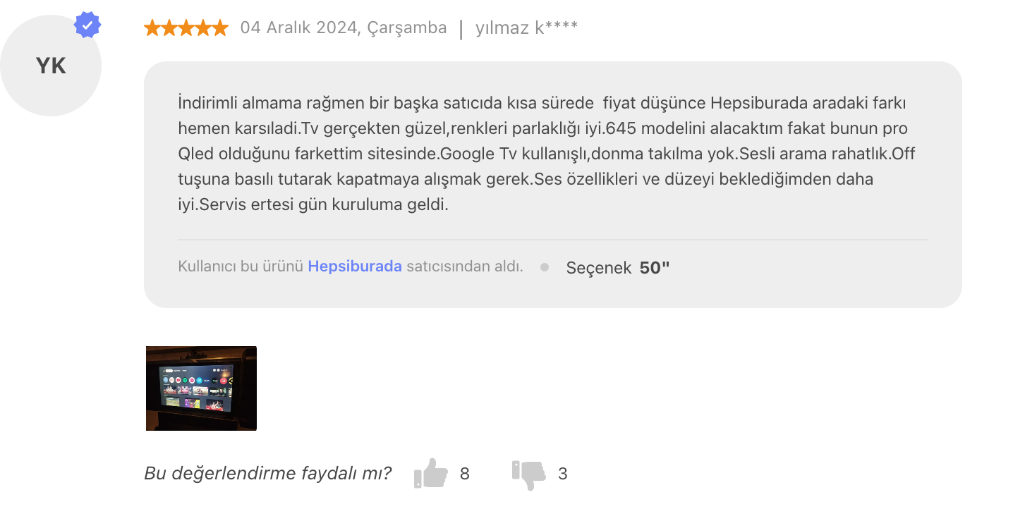Image resolution: width=1013 pixels, height=509 pixels.
Task: Click the third star of the review rating
Action: pyautogui.click(x=186, y=27)
